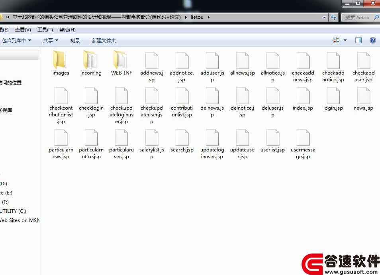Open the help icon in the toolbar
Viewport: 380px width, 275px height.
373,40
